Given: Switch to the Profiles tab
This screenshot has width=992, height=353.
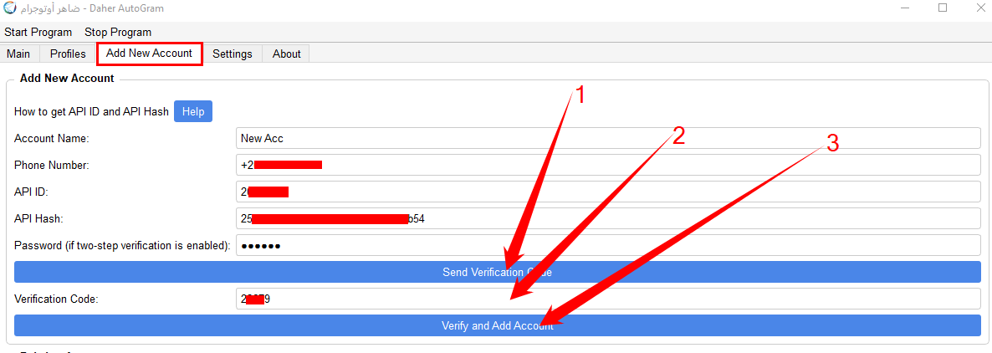Looking at the screenshot, I should pyautogui.click(x=68, y=54).
